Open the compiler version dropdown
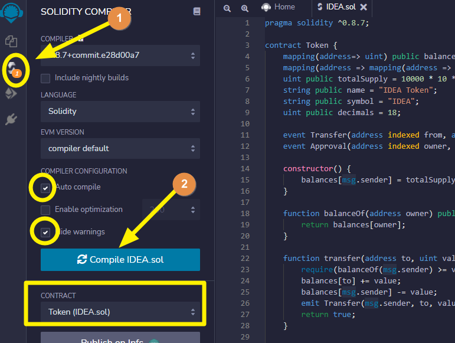This screenshot has height=343, width=455. click(120, 55)
